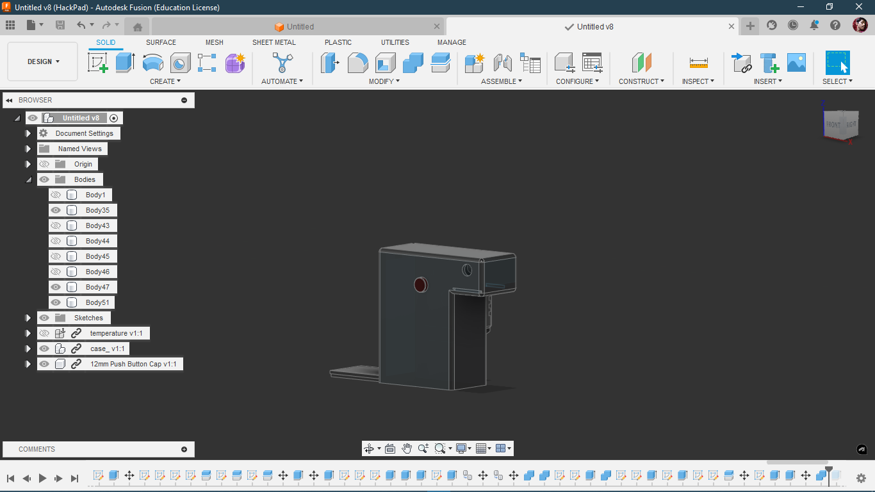Click the Job Status clock icon
Screen dimensions: 875x492
[x=793, y=26]
